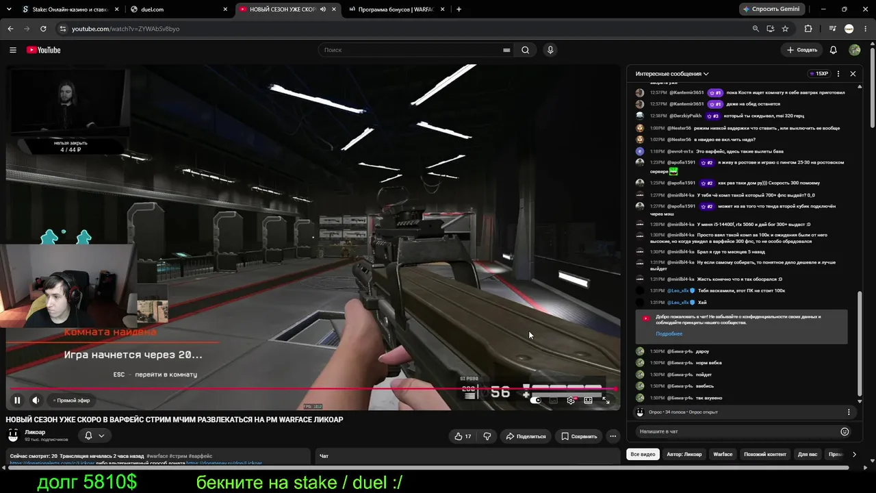
Task: Click the video progress bar
Action: click(x=312, y=389)
